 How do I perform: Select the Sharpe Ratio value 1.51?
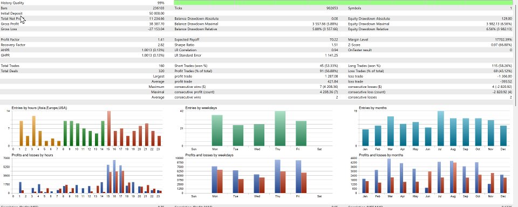click(x=335, y=45)
